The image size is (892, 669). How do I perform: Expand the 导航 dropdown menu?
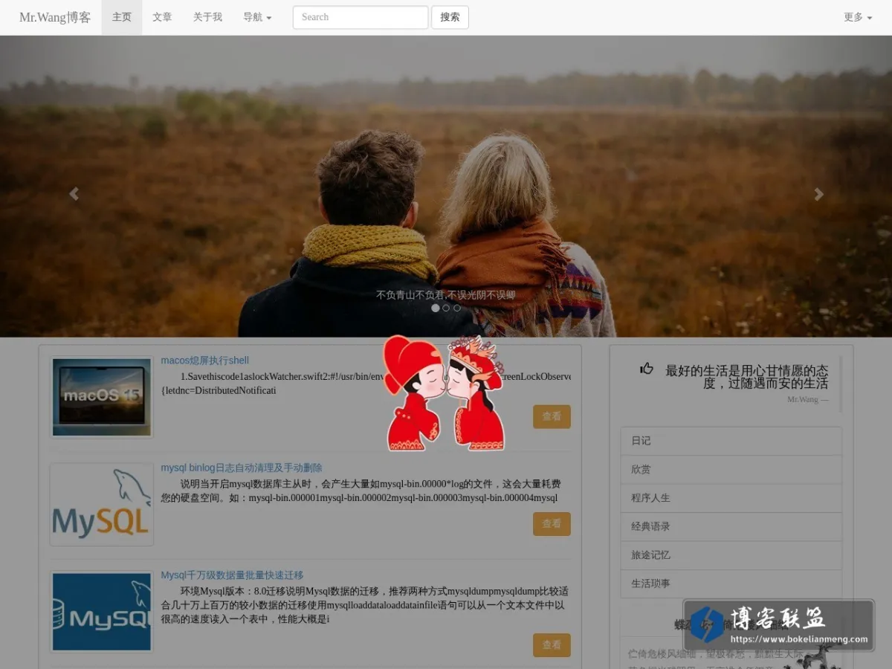[257, 17]
